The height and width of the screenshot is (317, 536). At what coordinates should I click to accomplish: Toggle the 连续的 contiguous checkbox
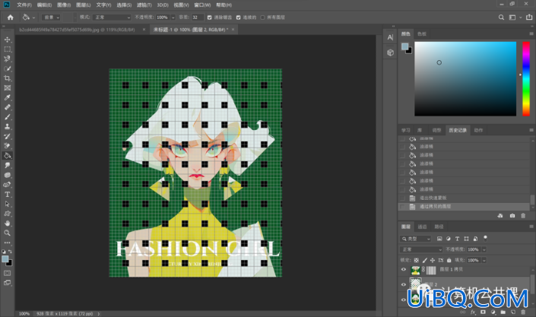click(238, 17)
